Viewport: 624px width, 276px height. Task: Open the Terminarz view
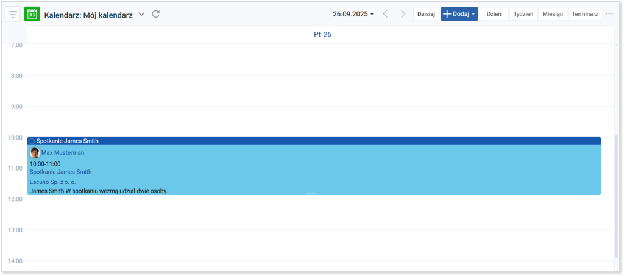[585, 14]
